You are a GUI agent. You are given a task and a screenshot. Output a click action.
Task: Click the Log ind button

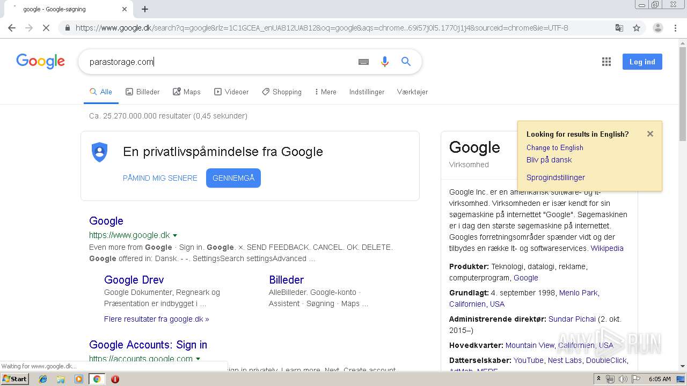tap(642, 62)
